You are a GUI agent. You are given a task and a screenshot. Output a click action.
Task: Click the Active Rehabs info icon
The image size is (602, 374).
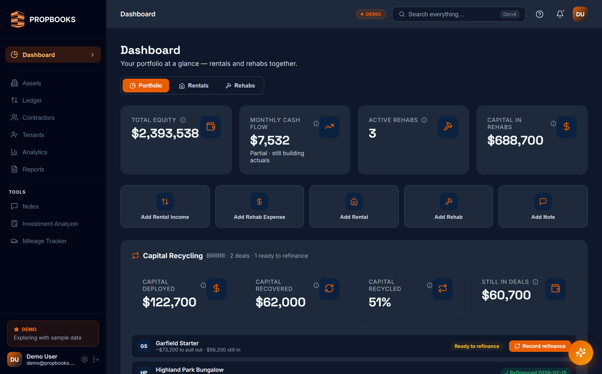pyautogui.click(x=424, y=120)
